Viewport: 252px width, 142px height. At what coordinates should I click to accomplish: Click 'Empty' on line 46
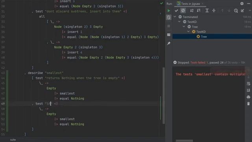51,88
